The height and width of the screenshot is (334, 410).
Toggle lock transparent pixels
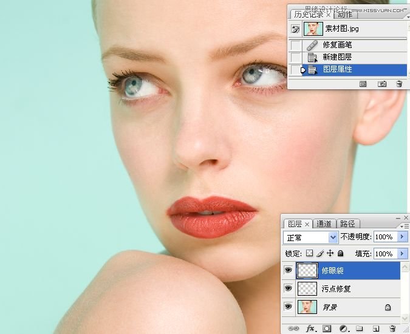coord(310,253)
